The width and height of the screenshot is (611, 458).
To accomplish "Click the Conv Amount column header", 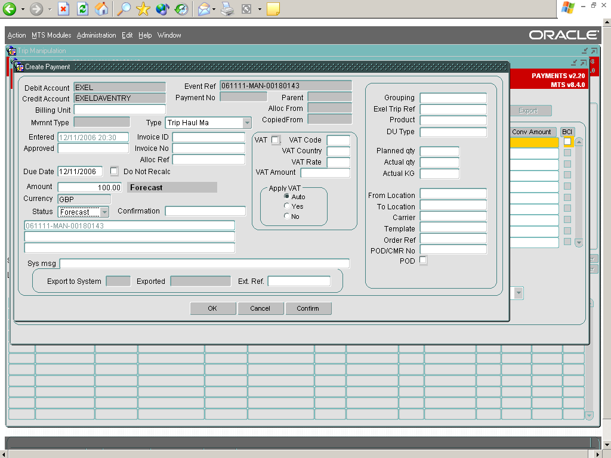I will pyautogui.click(x=533, y=132).
